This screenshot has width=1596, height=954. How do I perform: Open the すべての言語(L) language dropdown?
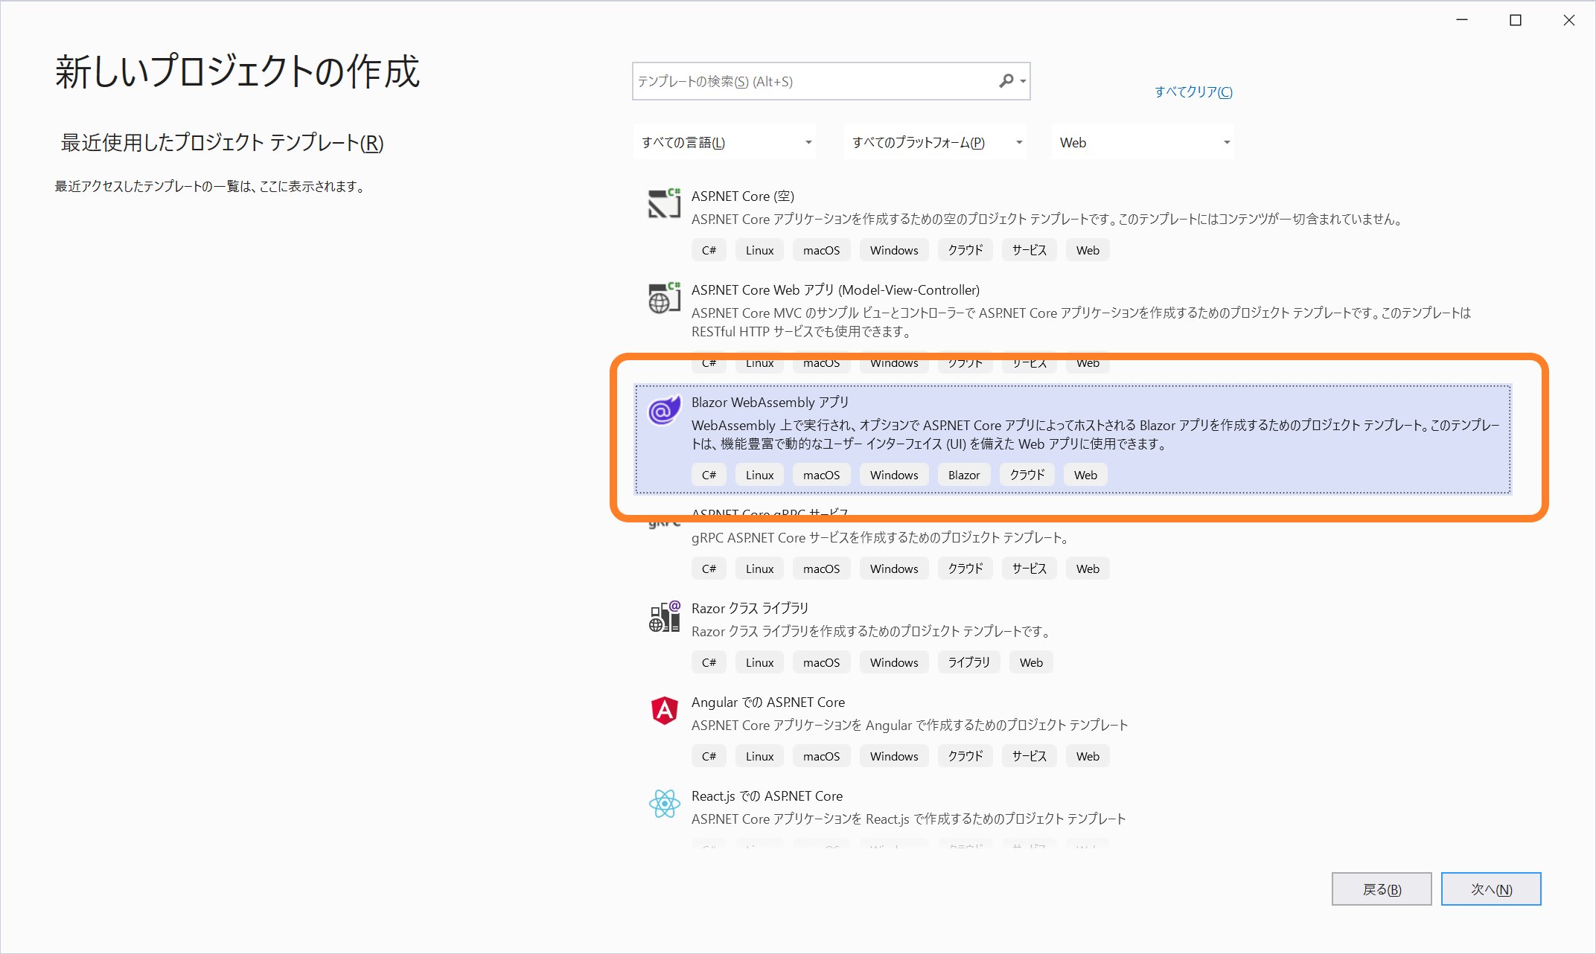[724, 142]
